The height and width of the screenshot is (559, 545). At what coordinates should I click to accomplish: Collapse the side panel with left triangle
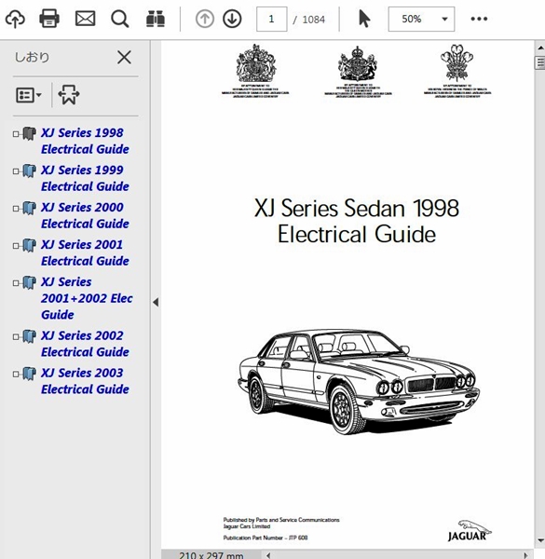[156, 302]
